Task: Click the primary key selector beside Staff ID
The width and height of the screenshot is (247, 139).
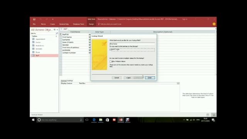Action: tap(61, 34)
